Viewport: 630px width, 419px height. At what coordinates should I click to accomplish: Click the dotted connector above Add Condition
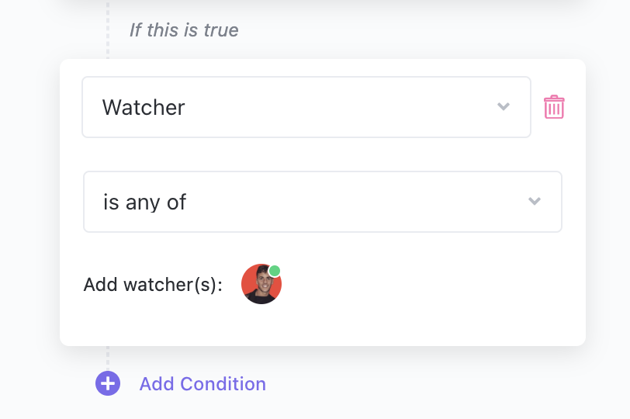[108, 357]
